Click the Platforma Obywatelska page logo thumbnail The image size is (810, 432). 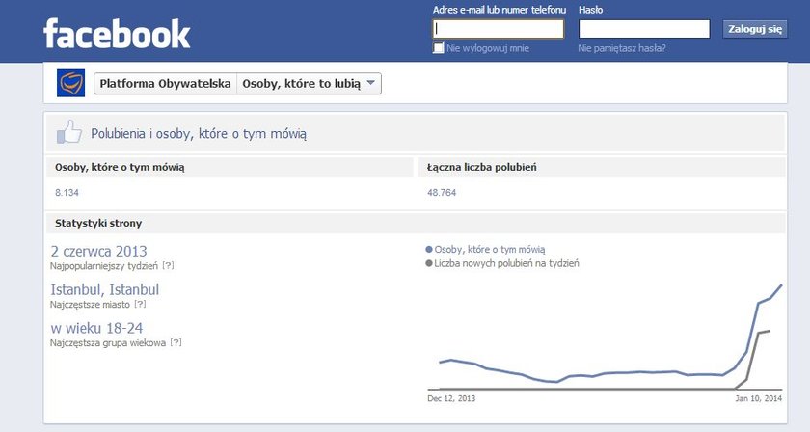pos(70,84)
